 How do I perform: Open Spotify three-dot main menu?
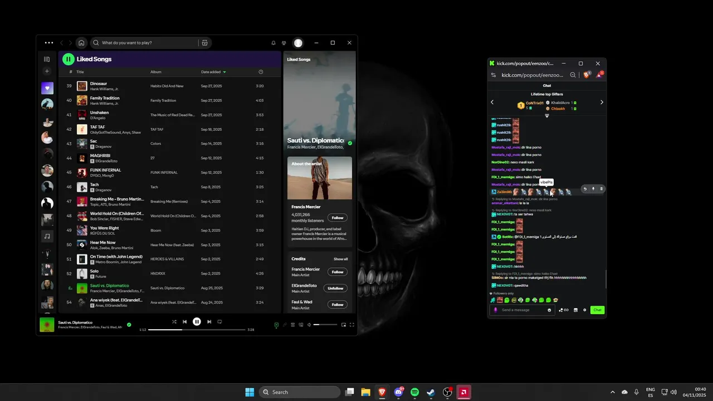[49, 43]
